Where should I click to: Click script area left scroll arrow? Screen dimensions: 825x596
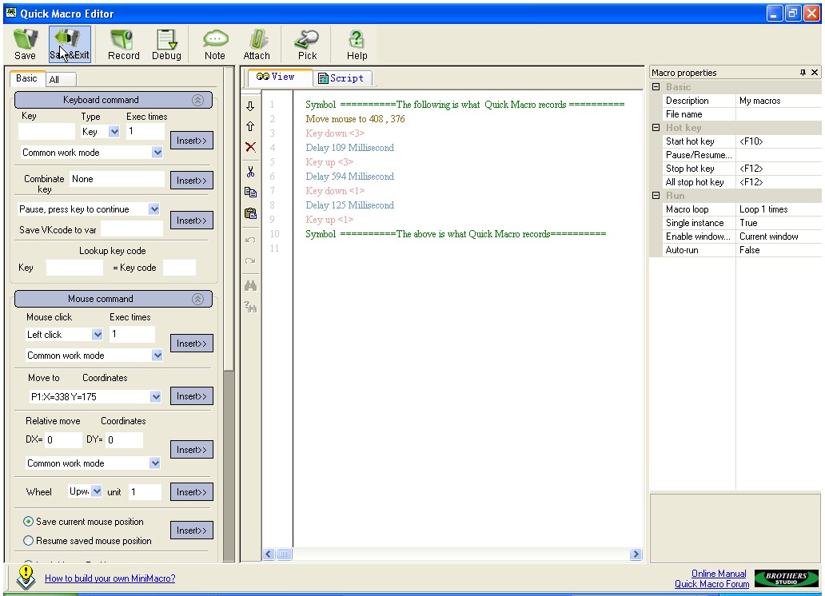pos(269,554)
